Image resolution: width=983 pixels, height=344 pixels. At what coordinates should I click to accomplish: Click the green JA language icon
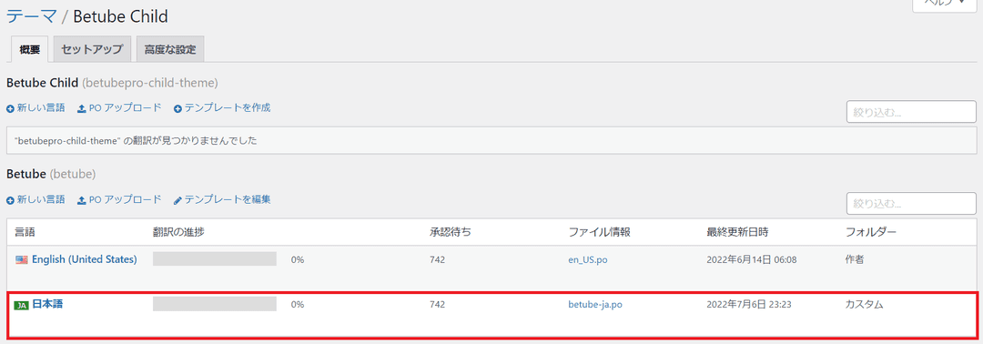coord(21,305)
